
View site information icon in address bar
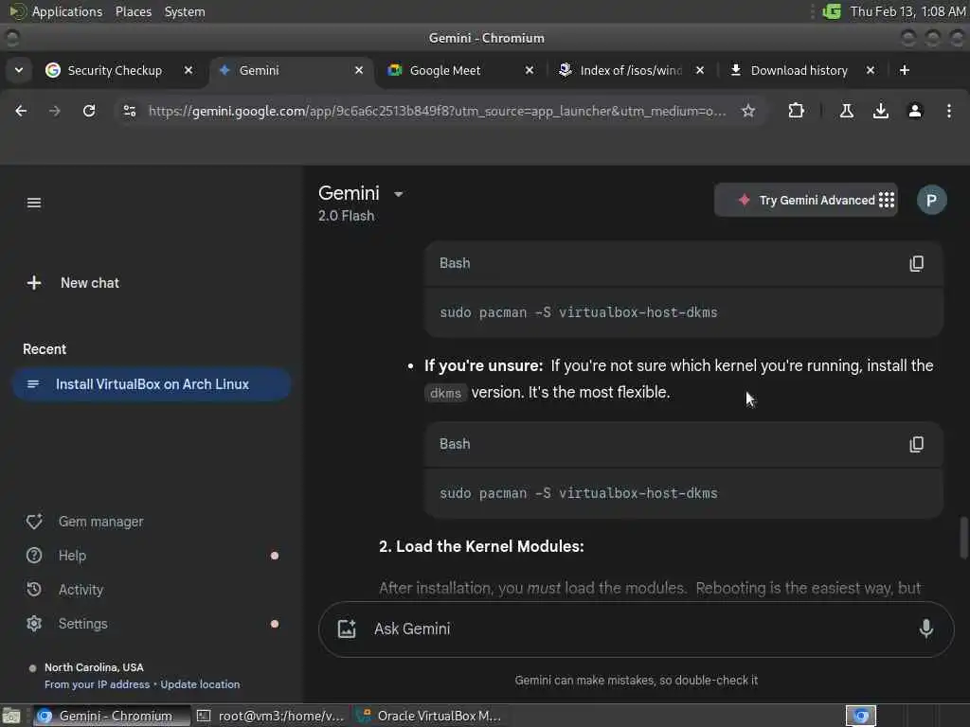pos(129,111)
